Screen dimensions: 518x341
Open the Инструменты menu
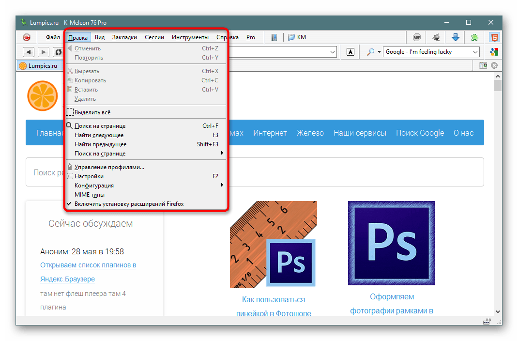[190, 37]
